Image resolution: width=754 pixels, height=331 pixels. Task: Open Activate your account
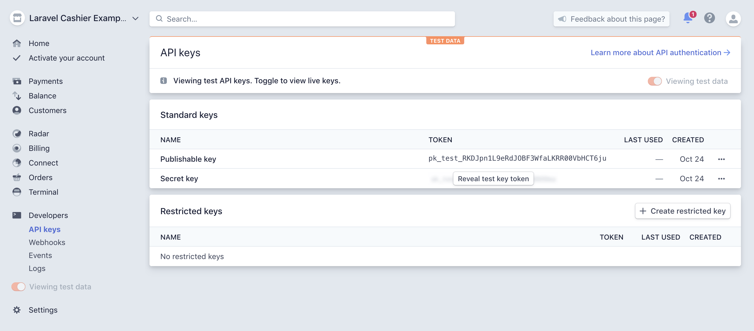[66, 58]
